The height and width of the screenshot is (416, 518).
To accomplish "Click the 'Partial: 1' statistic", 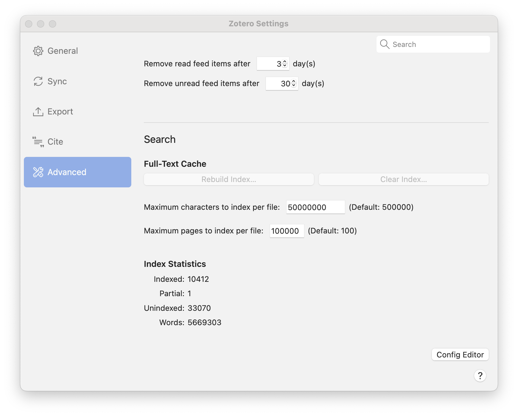I will [175, 293].
